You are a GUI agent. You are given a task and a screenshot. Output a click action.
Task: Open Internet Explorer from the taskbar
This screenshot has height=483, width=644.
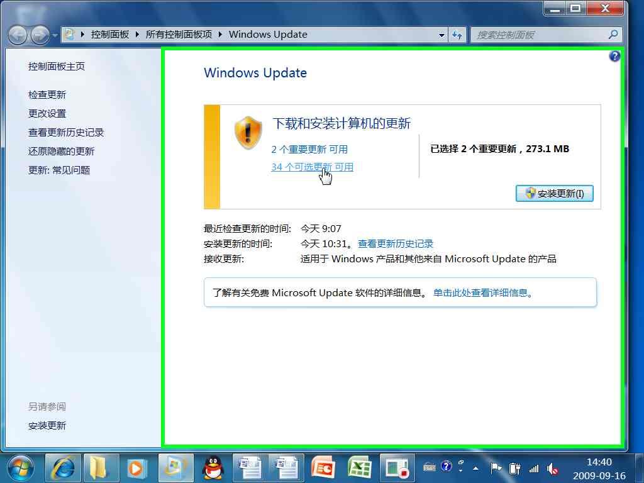click(63, 467)
